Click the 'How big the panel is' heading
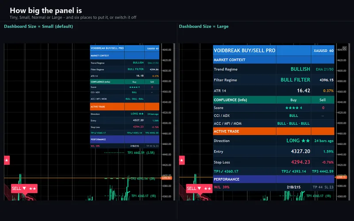354x221 pixels. pyautogui.click(x=46, y=10)
